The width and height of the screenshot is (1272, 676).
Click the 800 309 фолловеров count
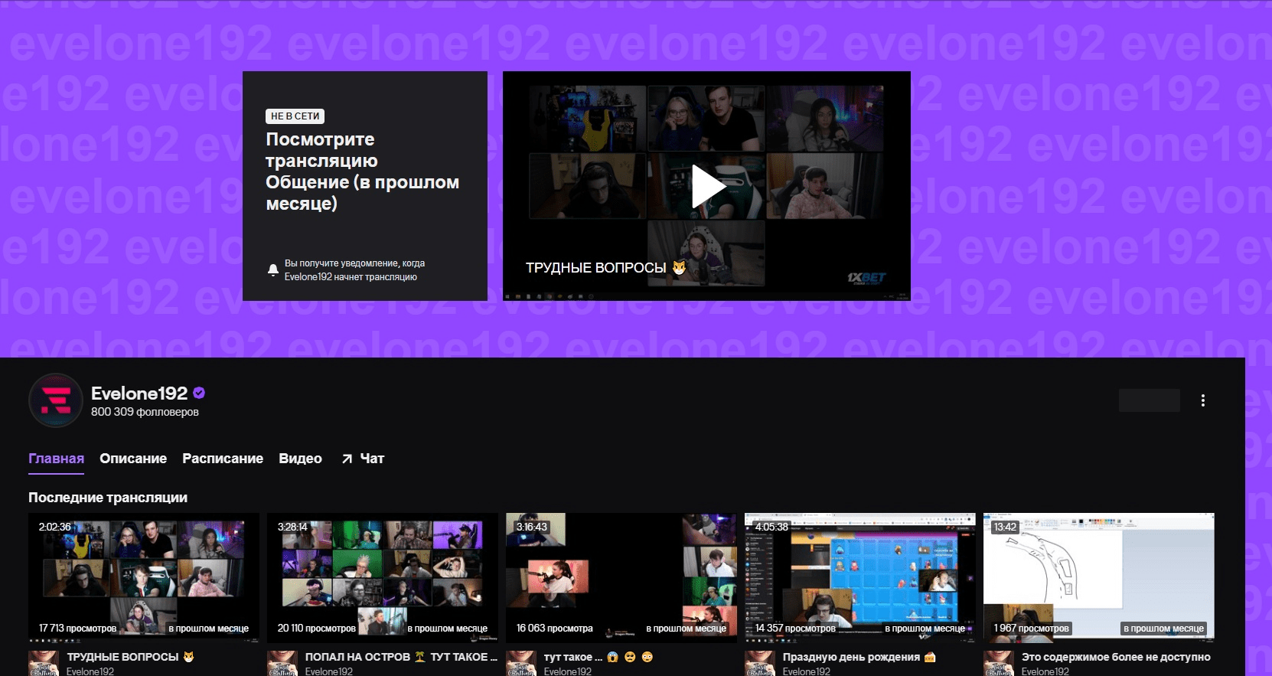[x=145, y=412]
